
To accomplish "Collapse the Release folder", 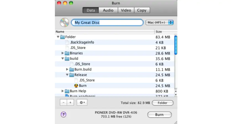I will [x=67, y=75].
